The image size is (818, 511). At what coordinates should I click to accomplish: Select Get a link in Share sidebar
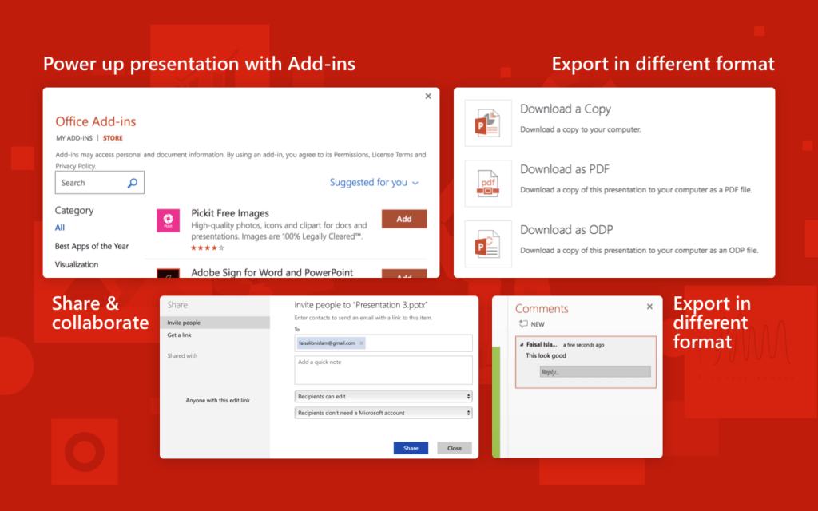click(x=179, y=335)
